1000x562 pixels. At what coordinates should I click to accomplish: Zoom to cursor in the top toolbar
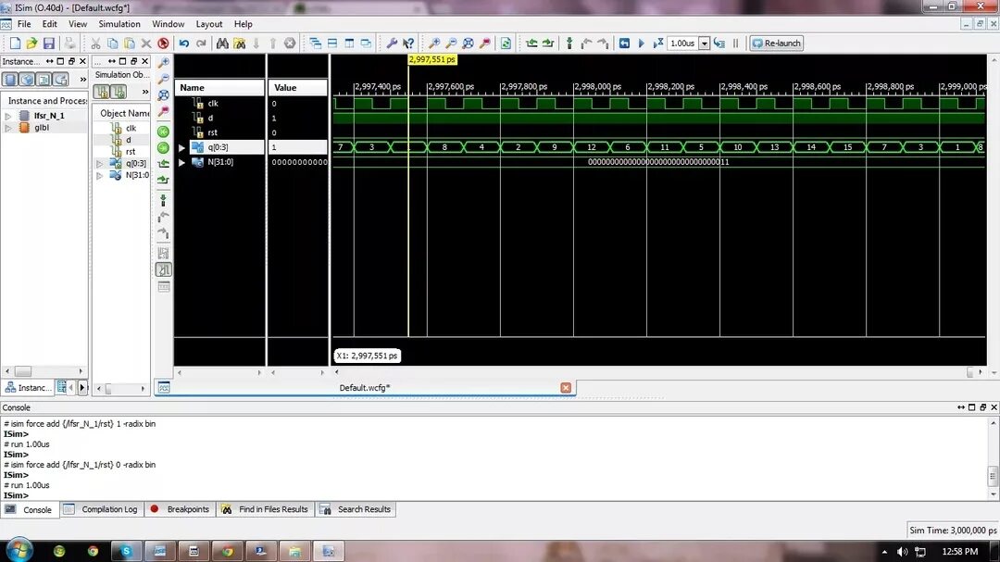click(x=485, y=44)
